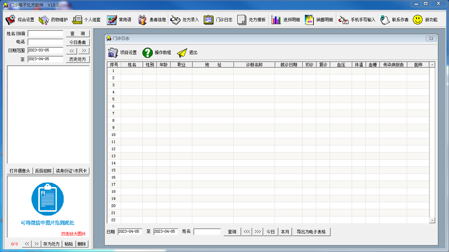449x252 pixels.
Task: Open 历史处方 historical prescriptions
Action: [78, 59]
